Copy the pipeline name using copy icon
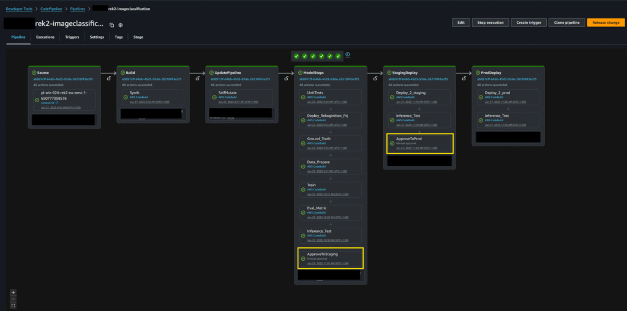The image size is (627, 311). coord(111,25)
